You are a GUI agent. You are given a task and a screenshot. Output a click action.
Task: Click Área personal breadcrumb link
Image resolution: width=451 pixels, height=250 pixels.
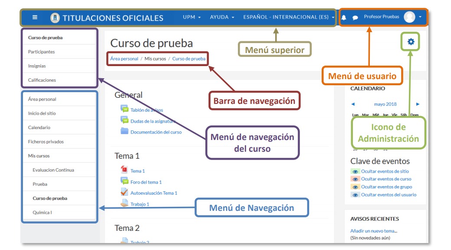[x=124, y=59]
